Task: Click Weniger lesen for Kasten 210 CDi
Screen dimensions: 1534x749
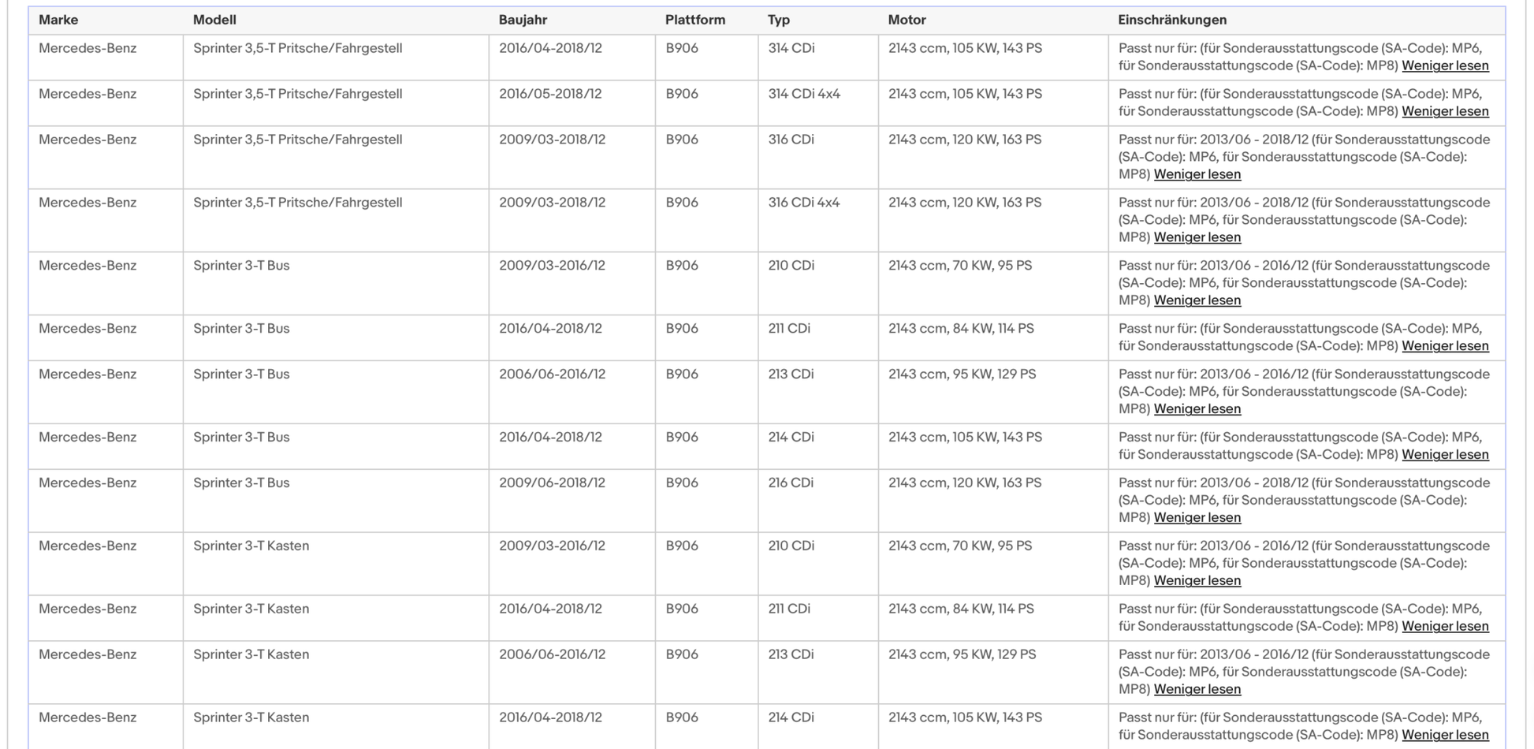Action: [x=1197, y=582]
